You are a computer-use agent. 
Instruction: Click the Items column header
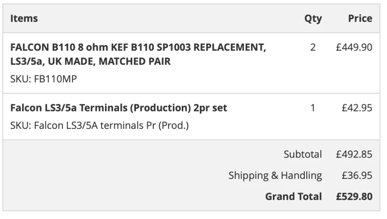(x=24, y=18)
